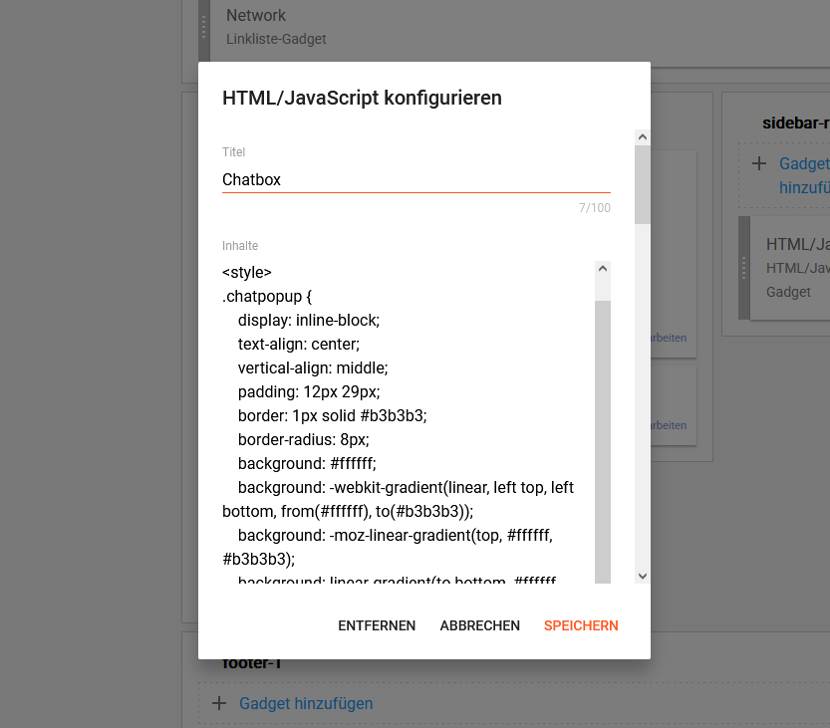Click the plus icon in the footer section
Image resolution: width=830 pixels, height=728 pixels.
tap(219, 703)
